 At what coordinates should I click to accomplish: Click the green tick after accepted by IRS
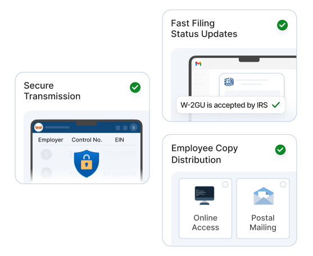click(x=276, y=105)
